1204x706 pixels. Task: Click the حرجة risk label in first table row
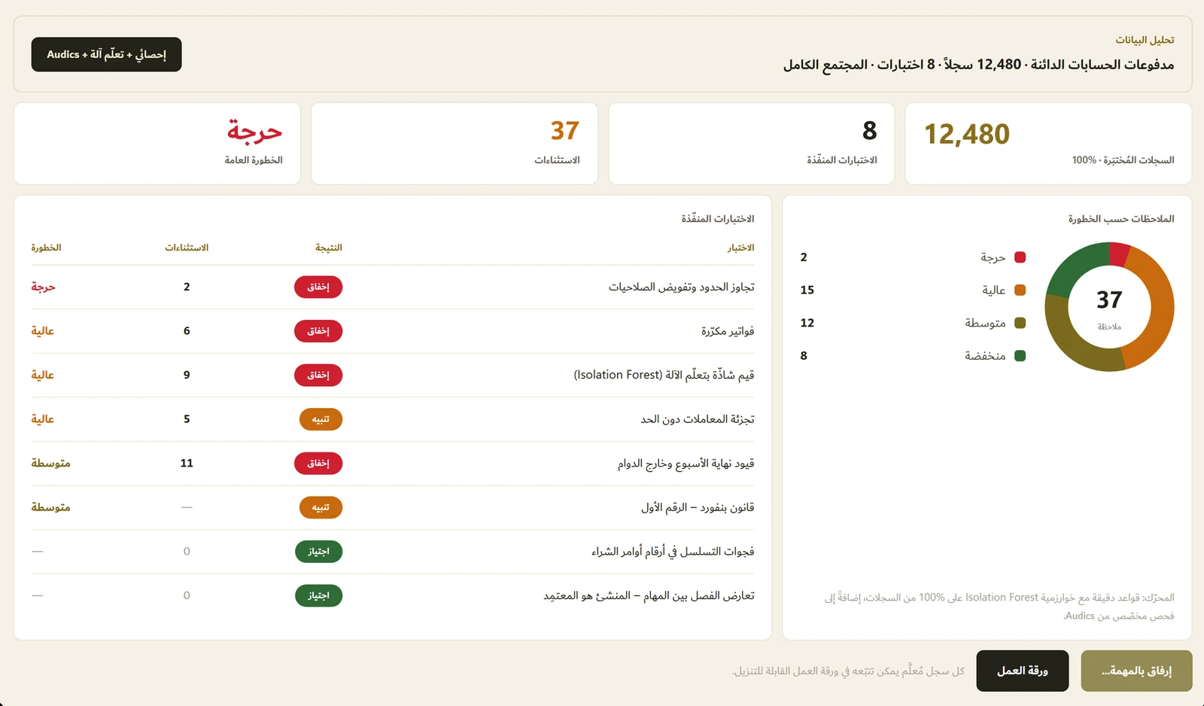tap(43, 287)
